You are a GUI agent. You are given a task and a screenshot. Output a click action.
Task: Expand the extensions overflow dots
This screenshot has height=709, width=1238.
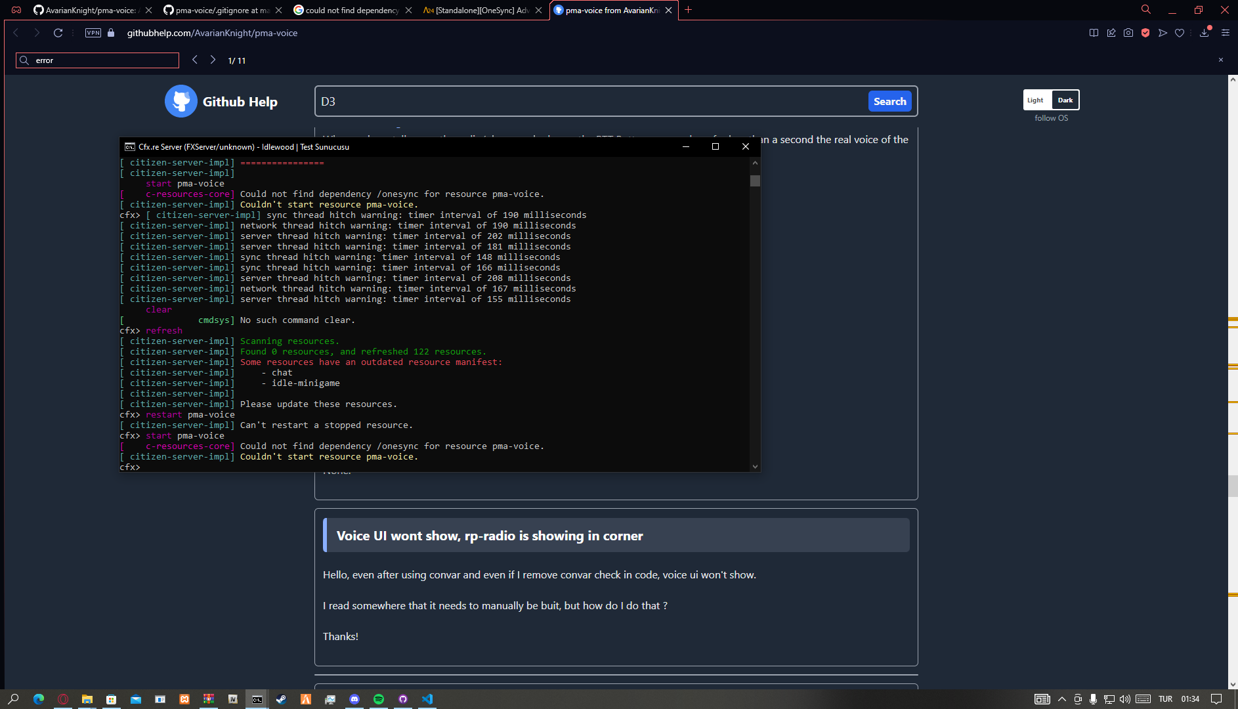1191,33
